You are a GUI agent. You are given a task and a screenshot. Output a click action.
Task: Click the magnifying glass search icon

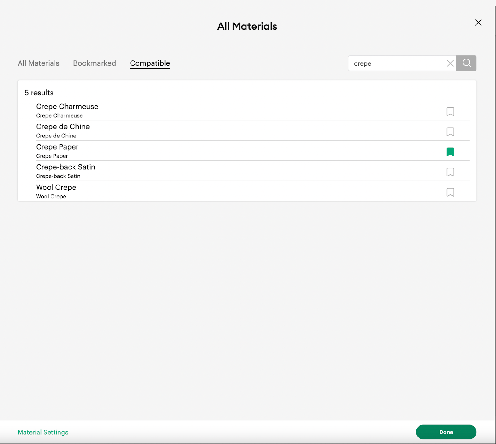[x=467, y=63]
